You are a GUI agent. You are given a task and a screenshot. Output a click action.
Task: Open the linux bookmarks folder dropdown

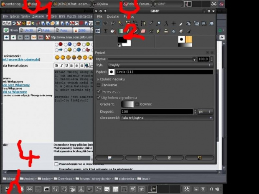144,179
